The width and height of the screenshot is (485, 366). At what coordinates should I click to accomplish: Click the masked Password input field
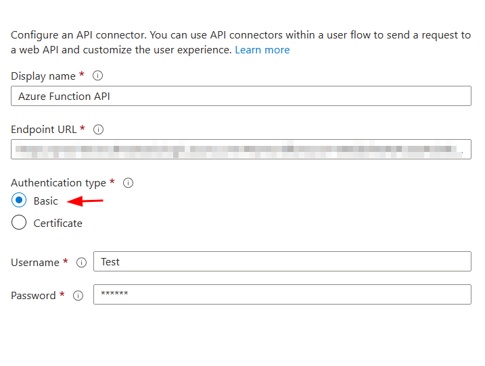282,294
